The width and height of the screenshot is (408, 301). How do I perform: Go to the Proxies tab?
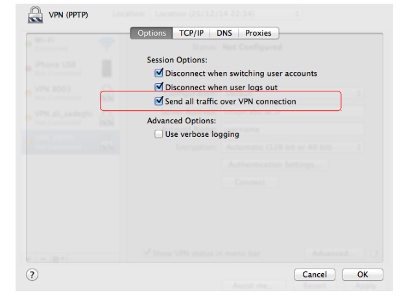258,33
